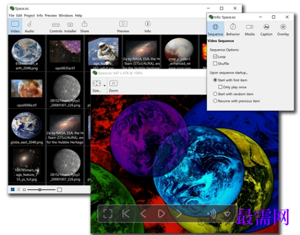Screen dimensions: 300x235
Task: Select the 55_ys_full.jpg galaxy thumbnail
Action: click(27, 165)
